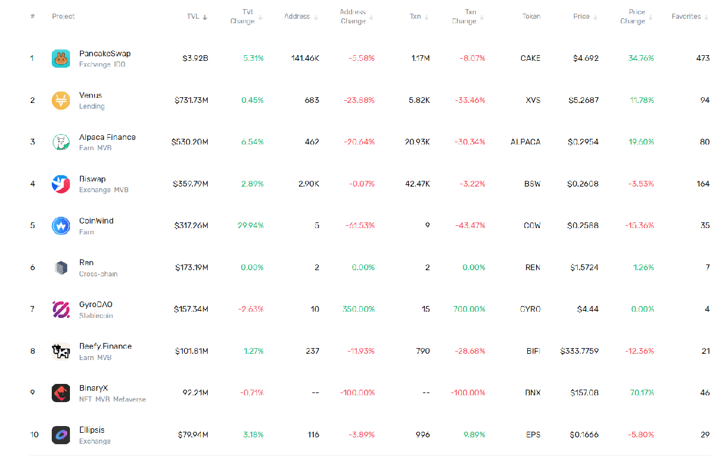Open the Biswap logo icon
728x459 pixels.
(x=61, y=184)
